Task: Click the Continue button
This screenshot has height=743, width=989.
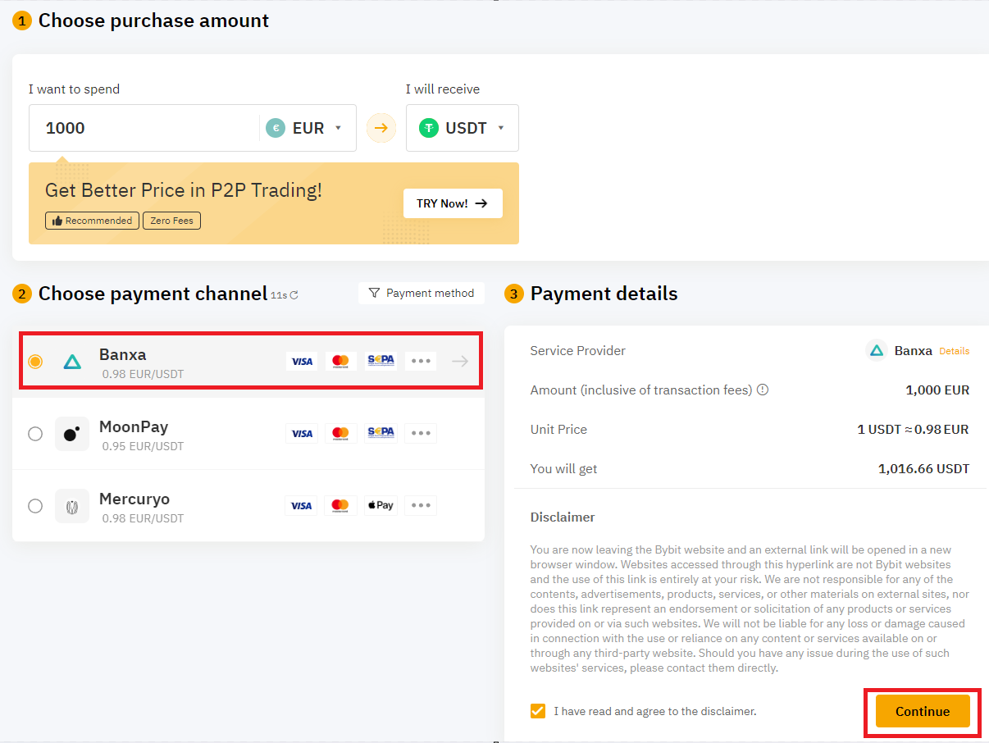Action: tap(923, 711)
